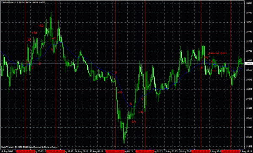Select the 2008.08.18 16:00 vertical line label
Screen dimensions: 253x153
click(x=231, y=151)
